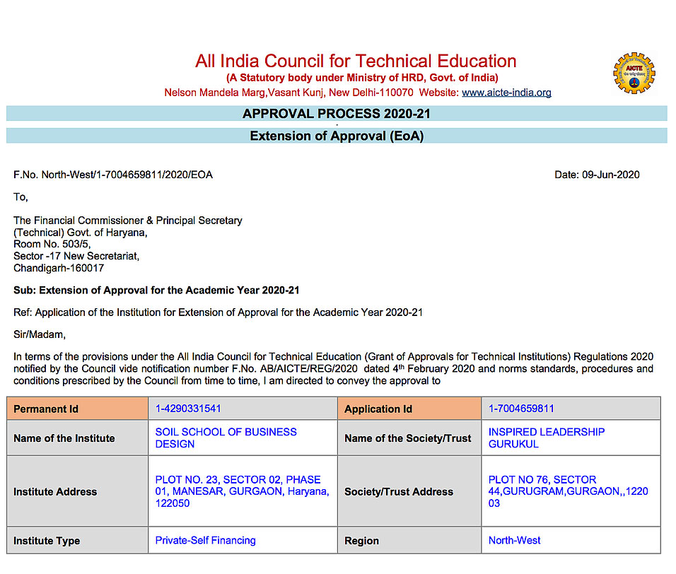Click the 'North-West' region value

(x=514, y=540)
